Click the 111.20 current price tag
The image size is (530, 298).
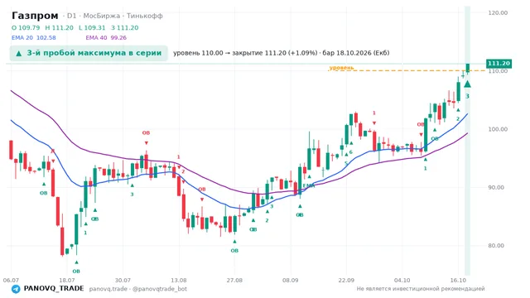coord(499,64)
